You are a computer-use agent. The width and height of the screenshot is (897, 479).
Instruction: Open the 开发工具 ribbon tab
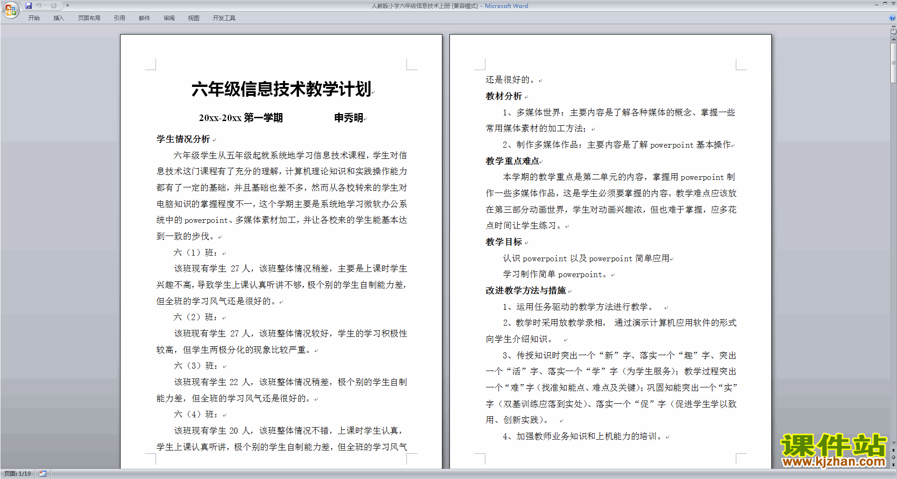pos(224,18)
